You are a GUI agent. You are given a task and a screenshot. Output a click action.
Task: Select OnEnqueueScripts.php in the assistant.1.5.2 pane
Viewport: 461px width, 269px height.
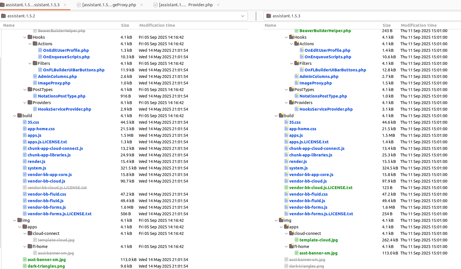pos(66,57)
